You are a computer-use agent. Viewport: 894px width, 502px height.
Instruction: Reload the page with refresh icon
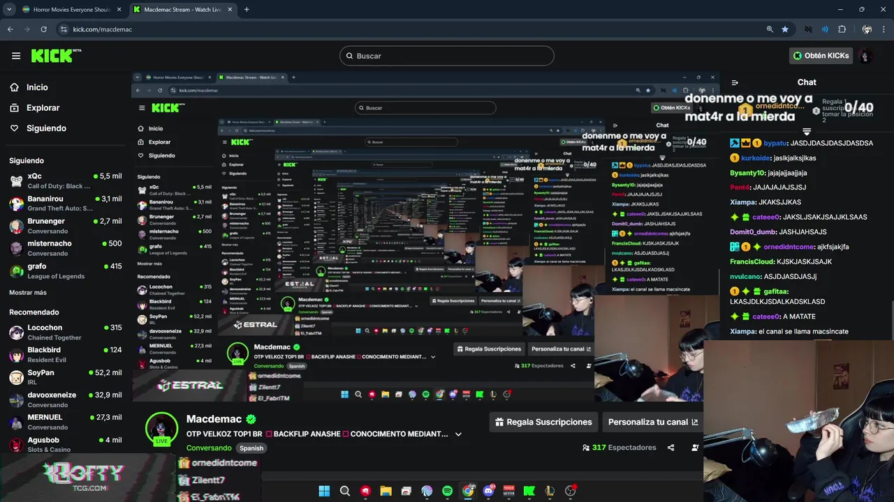43,29
